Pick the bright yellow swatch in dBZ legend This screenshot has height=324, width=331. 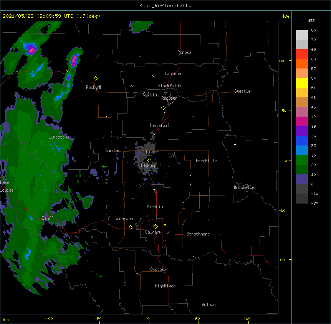tap(302, 83)
